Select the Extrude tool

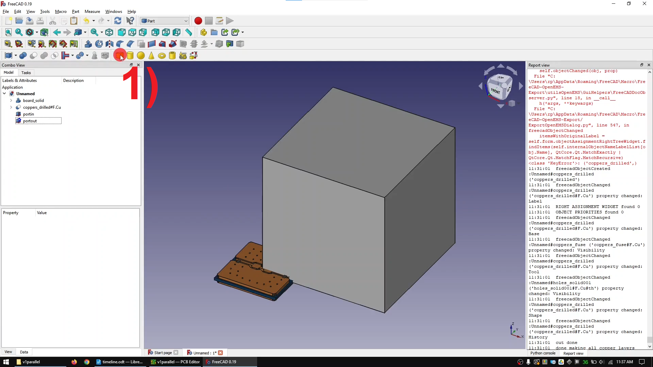click(88, 43)
